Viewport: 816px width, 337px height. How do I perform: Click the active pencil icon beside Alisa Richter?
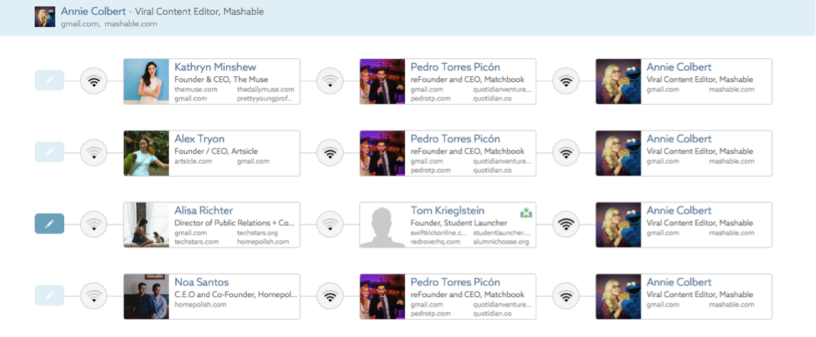tap(49, 224)
